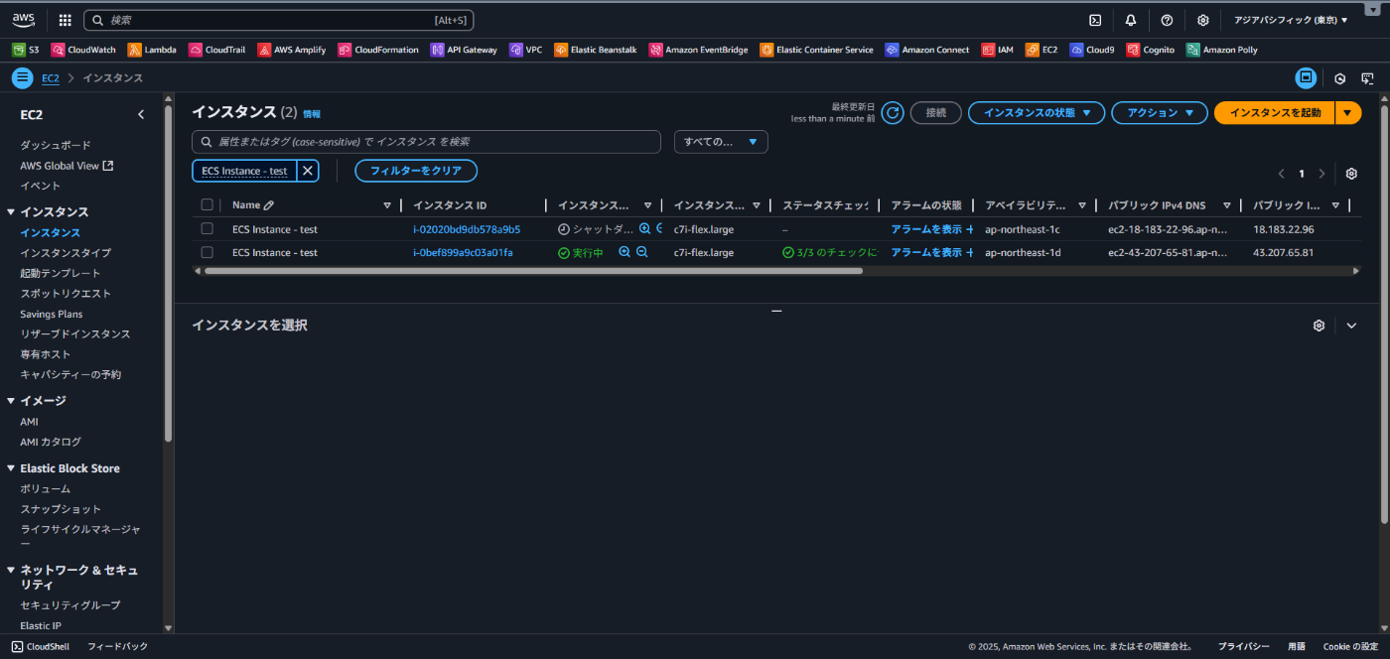Remove the ECS Instance - test filter
Image resolution: width=1390 pixels, height=659 pixels.
point(308,171)
